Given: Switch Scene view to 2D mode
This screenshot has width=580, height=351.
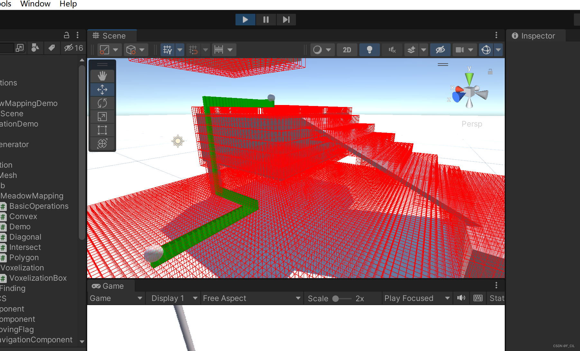Looking at the screenshot, I should 347,50.
